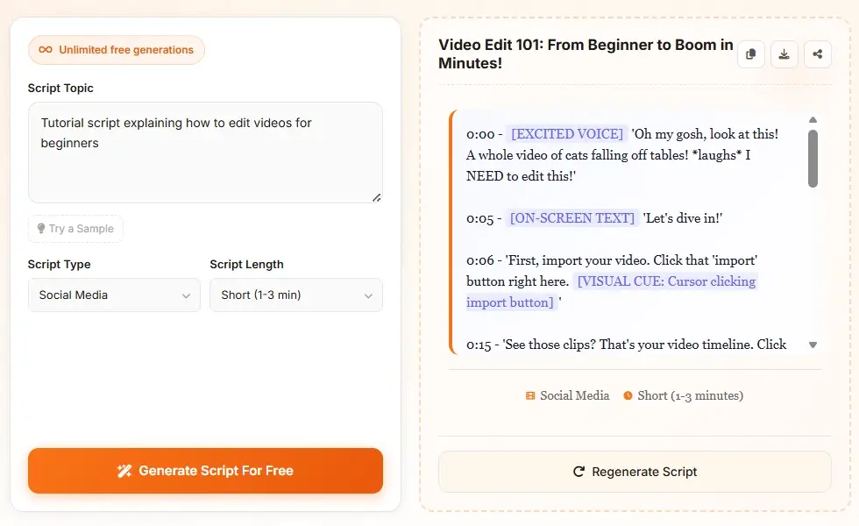This screenshot has width=859, height=526.
Task: Copy the generated script to clipboard
Action: 751,54
